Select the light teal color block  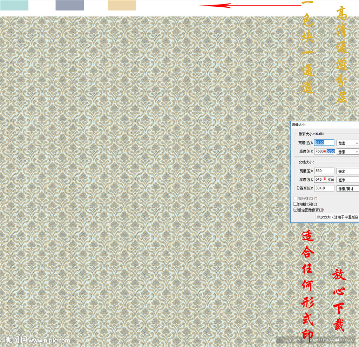pos(14,5)
